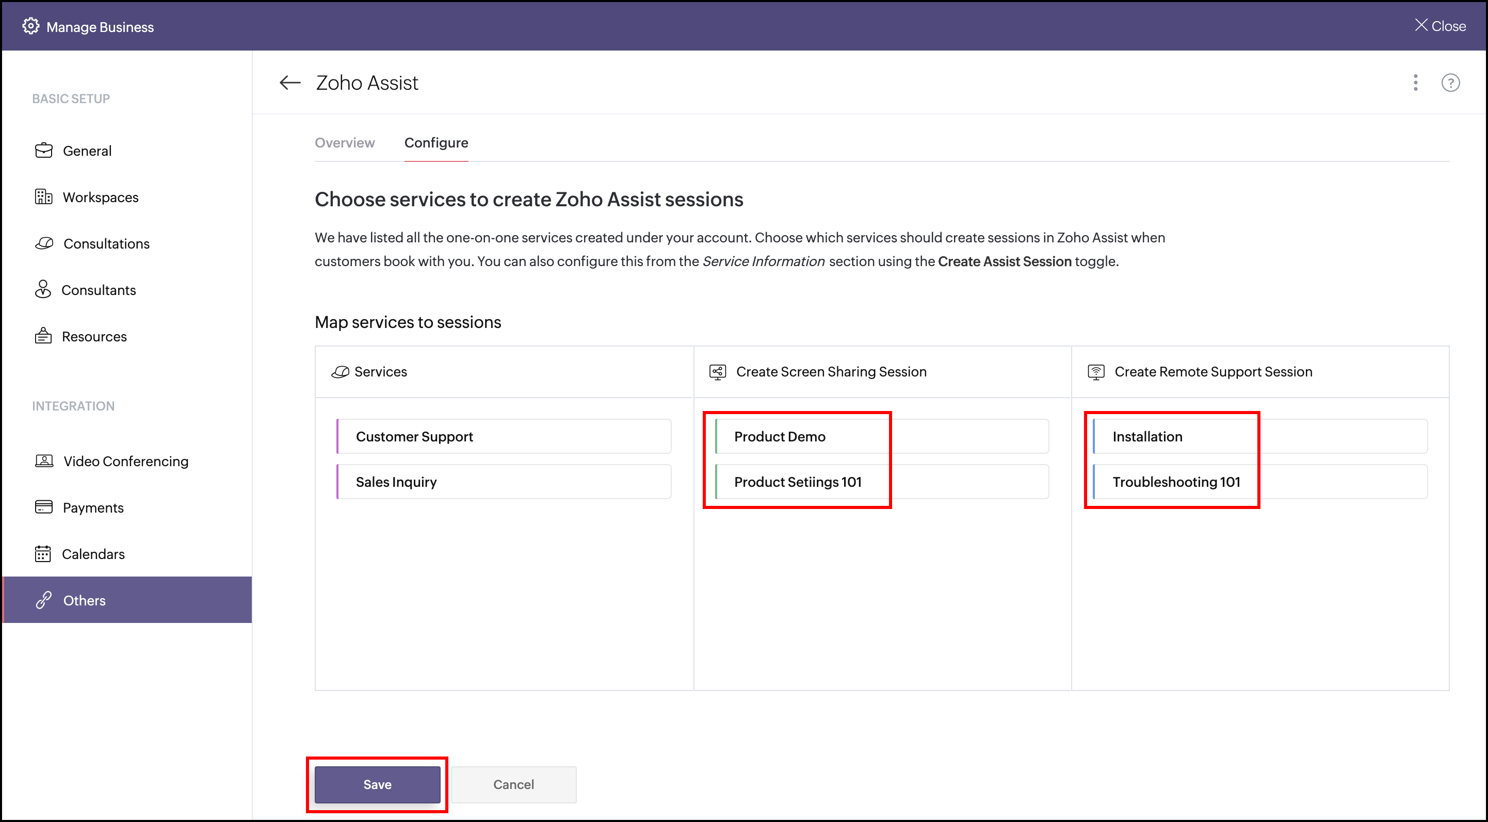Click the Cancel button

[513, 784]
